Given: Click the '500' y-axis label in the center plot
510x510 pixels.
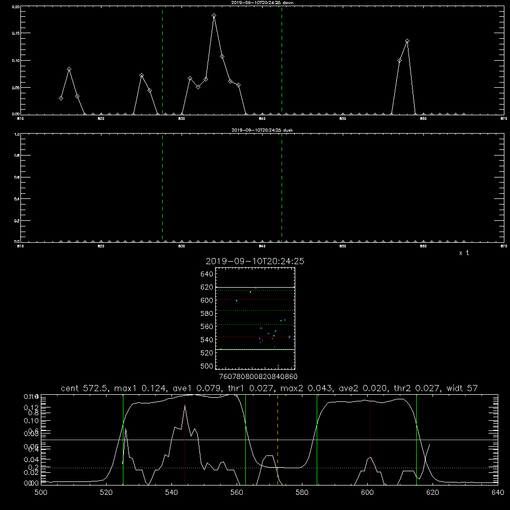Looking at the screenshot, I should pos(207,366).
